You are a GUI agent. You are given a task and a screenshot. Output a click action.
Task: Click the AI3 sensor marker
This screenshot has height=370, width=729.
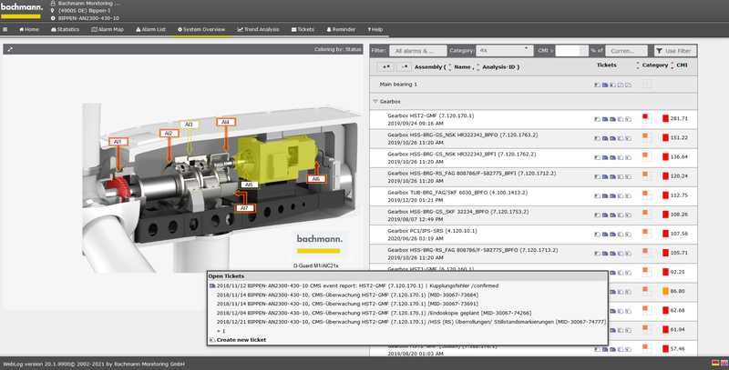pos(189,124)
